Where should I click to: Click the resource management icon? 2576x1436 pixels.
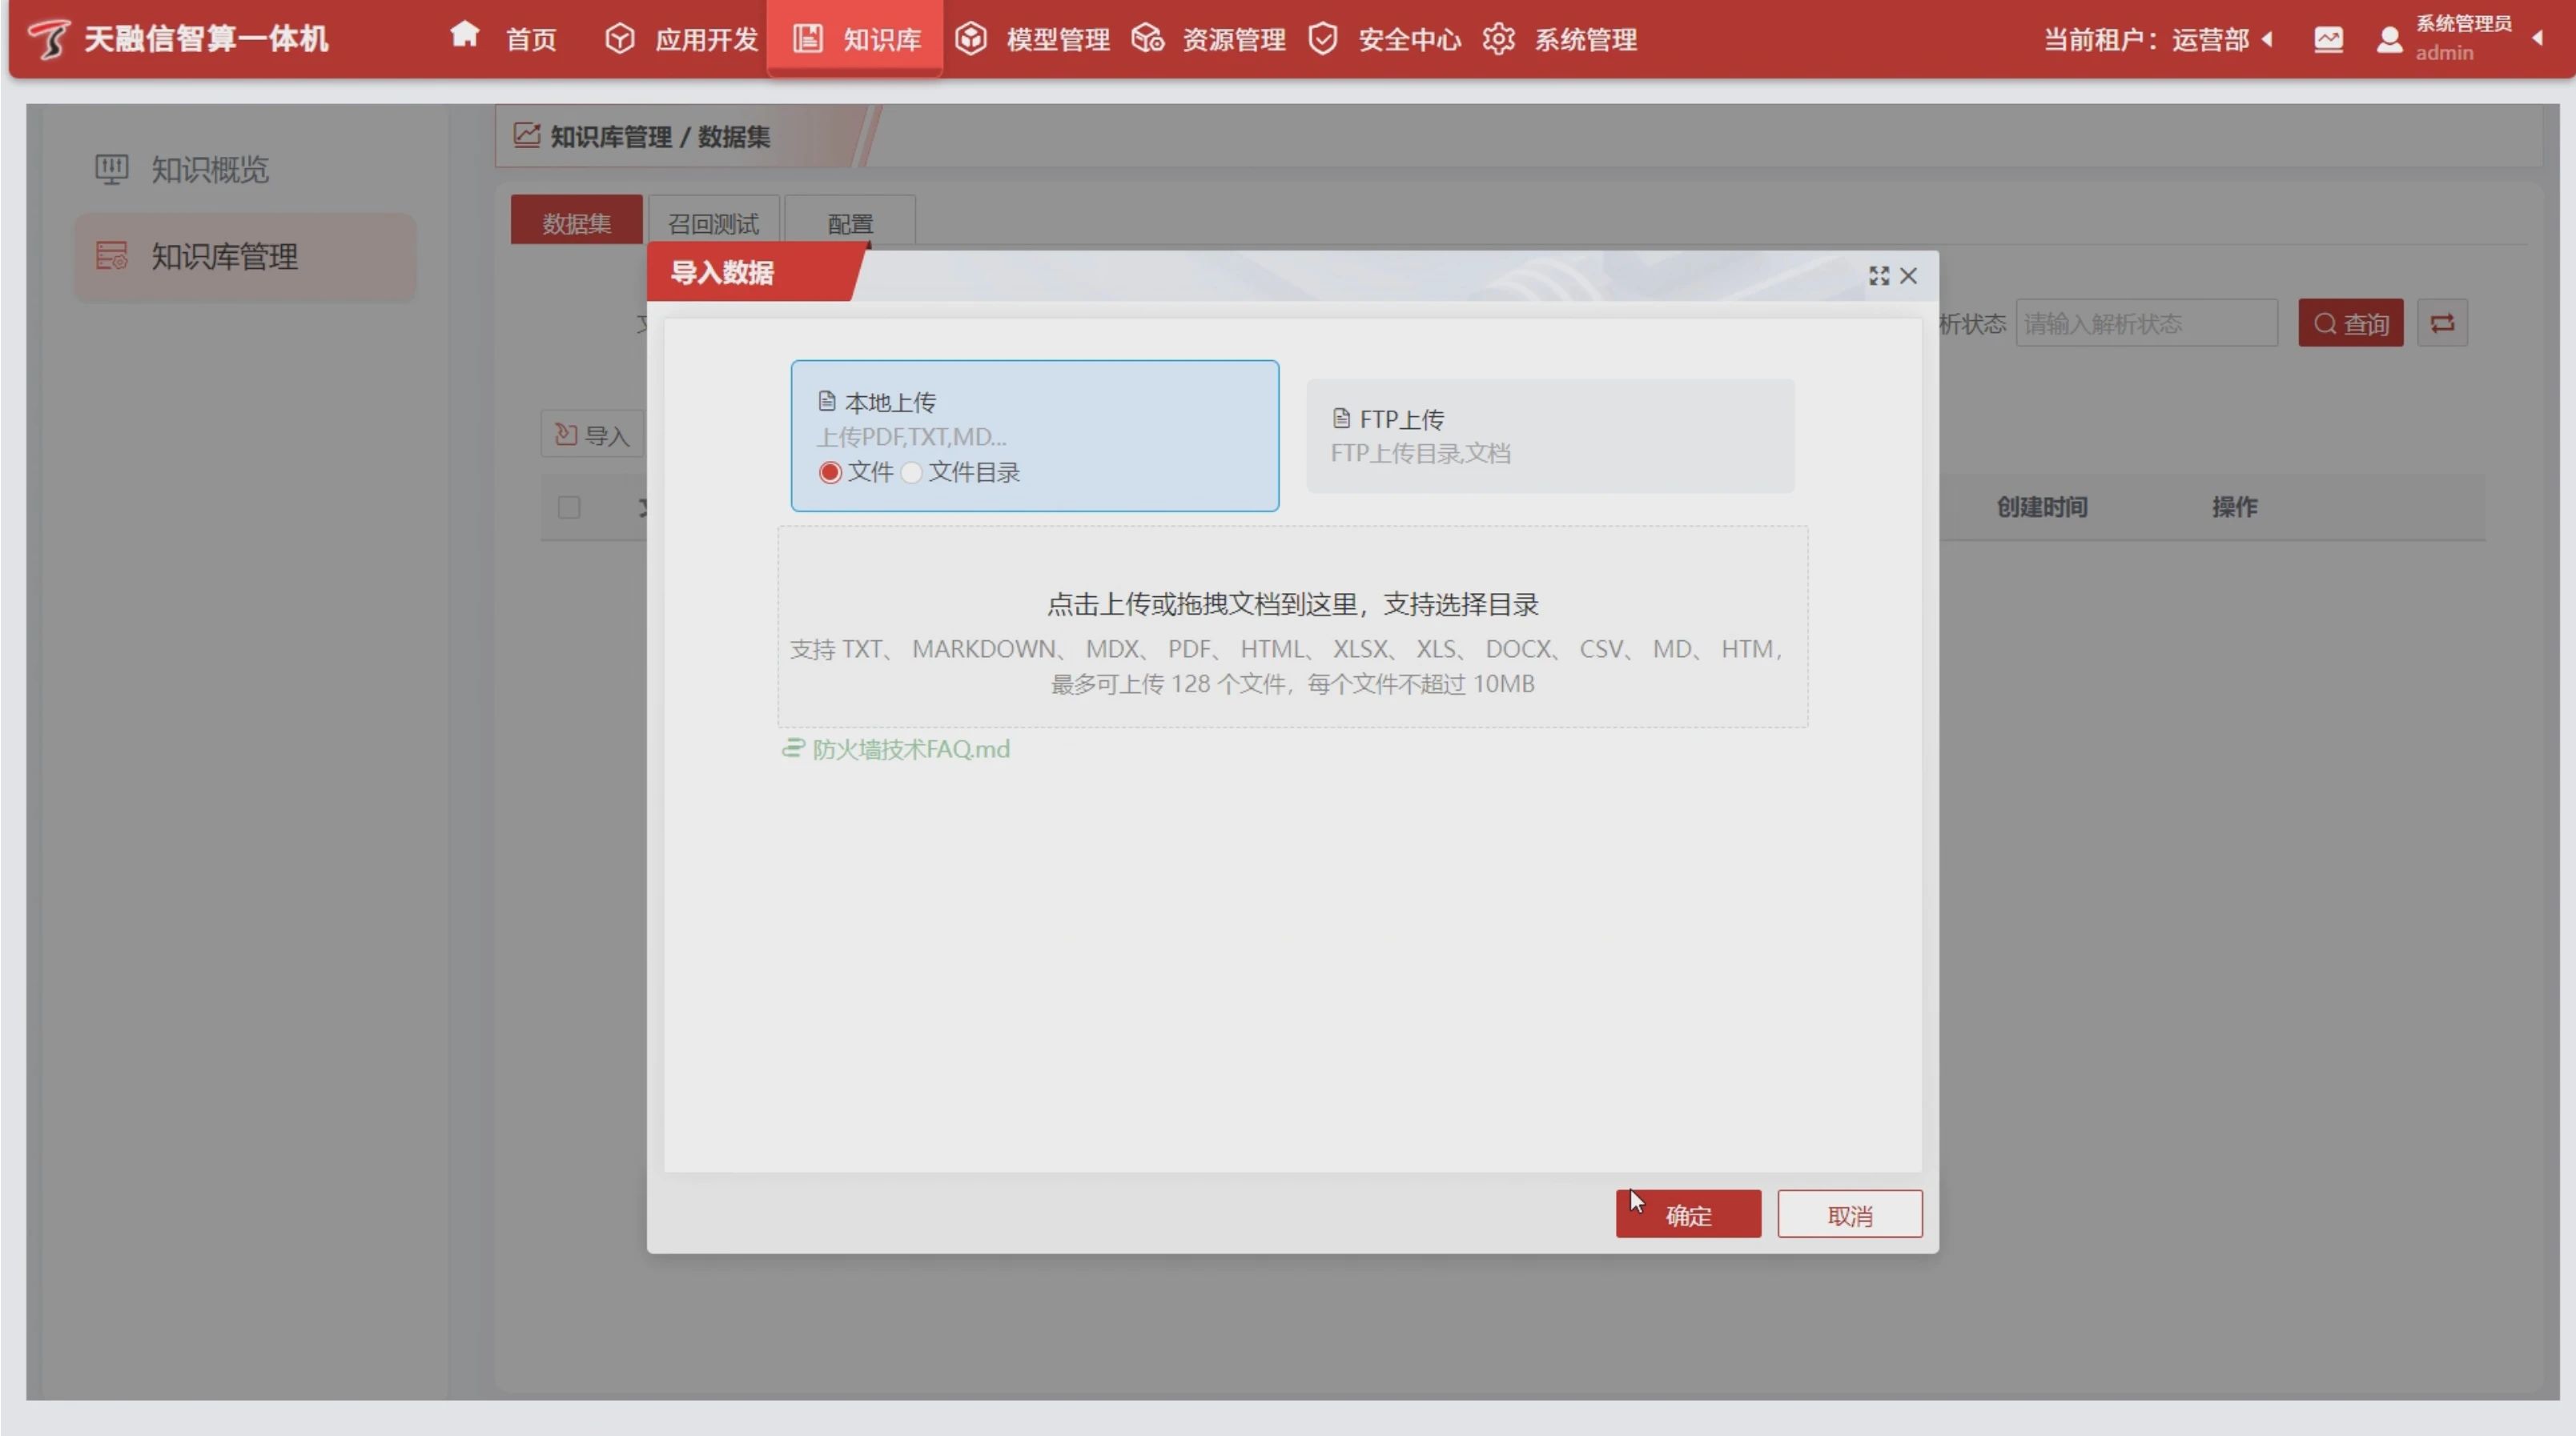coord(1147,39)
